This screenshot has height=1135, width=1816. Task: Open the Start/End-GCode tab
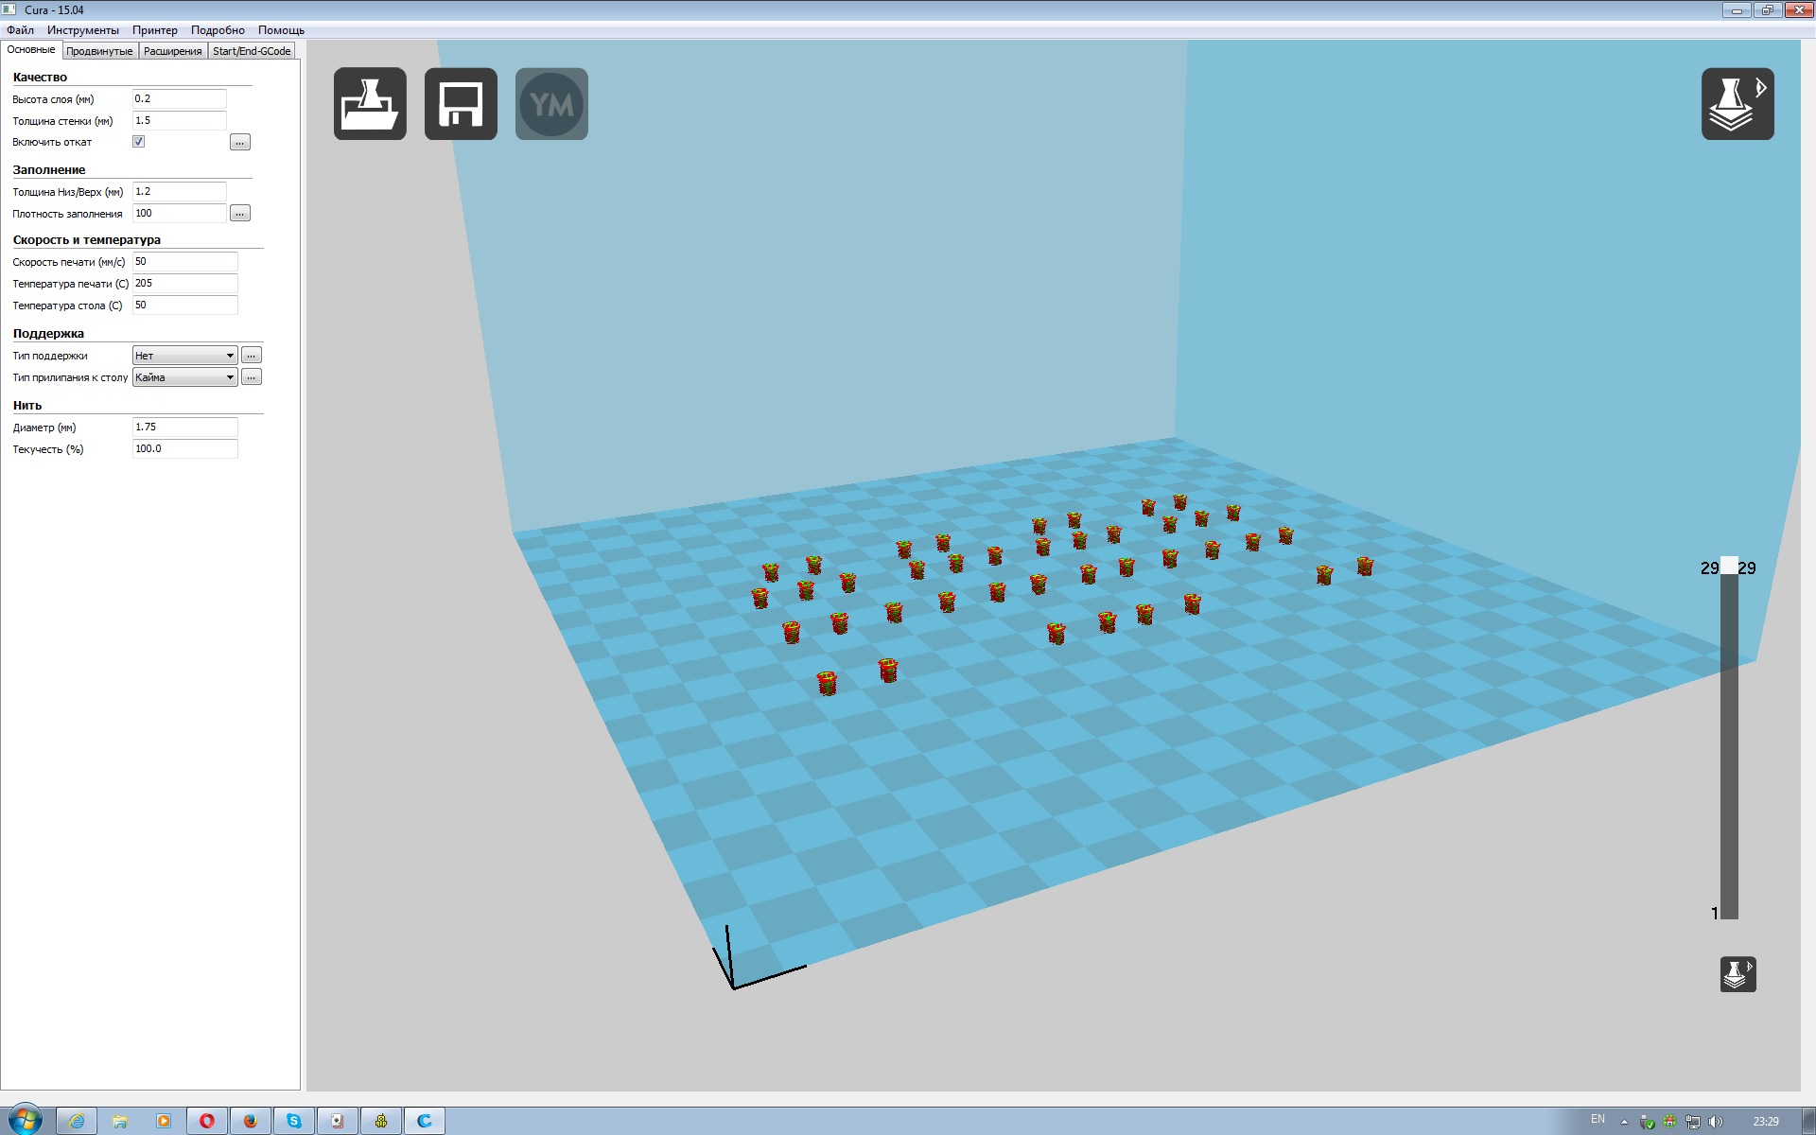tap(252, 51)
